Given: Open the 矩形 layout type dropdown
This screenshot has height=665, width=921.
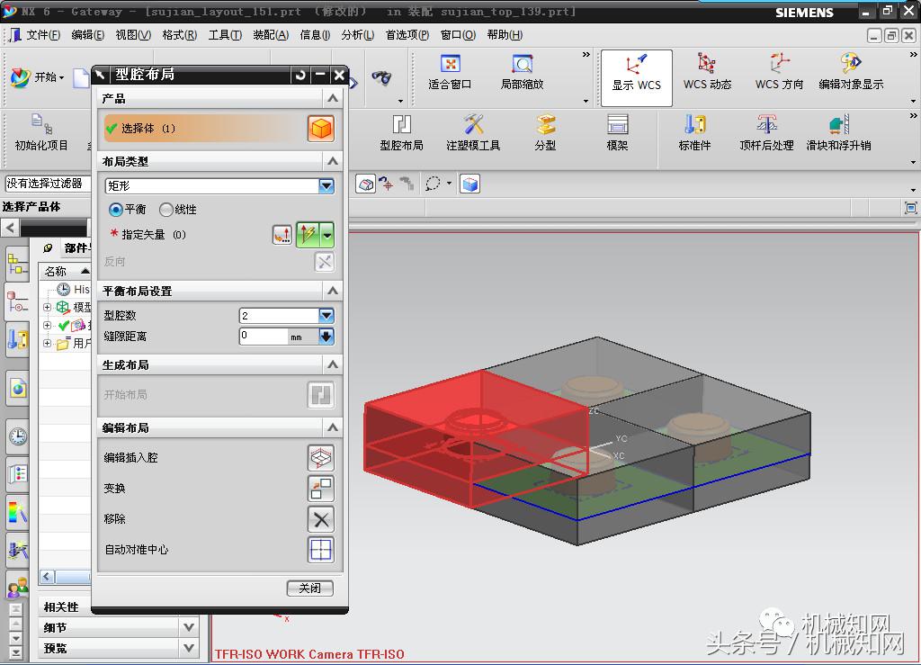Looking at the screenshot, I should pyautogui.click(x=326, y=186).
